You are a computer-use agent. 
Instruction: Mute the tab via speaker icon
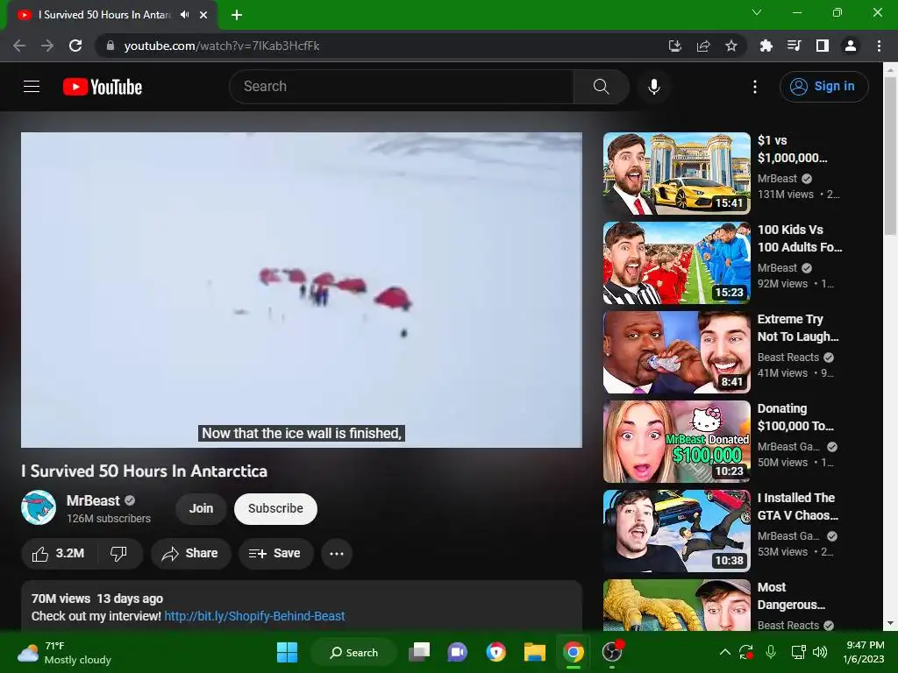pyautogui.click(x=184, y=15)
